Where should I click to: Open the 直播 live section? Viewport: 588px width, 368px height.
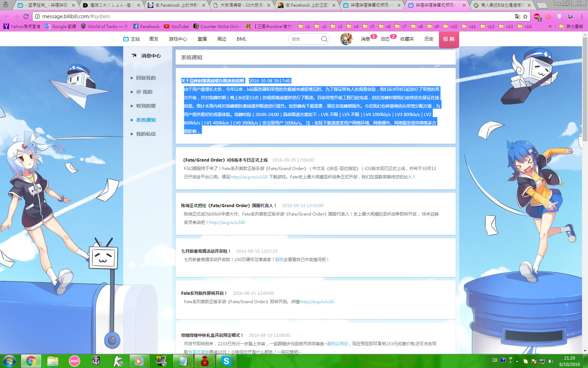[x=202, y=39]
